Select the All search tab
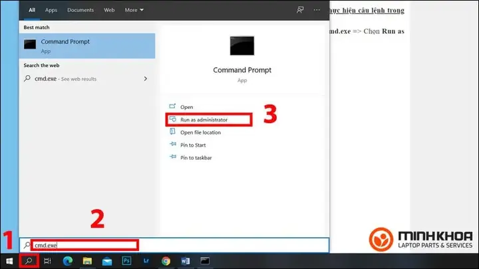Viewport: 479px width, 269px height. [32, 10]
